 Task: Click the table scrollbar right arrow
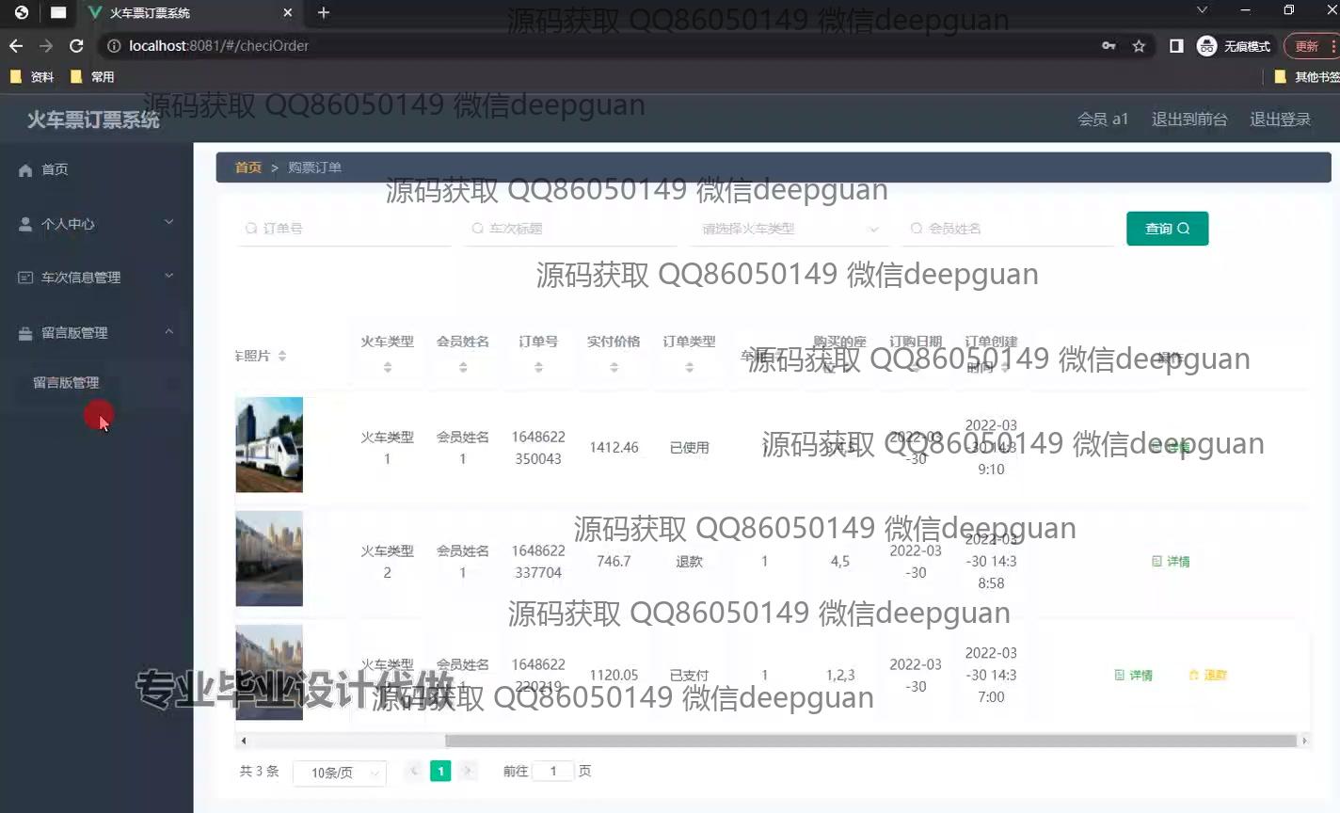1304,741
